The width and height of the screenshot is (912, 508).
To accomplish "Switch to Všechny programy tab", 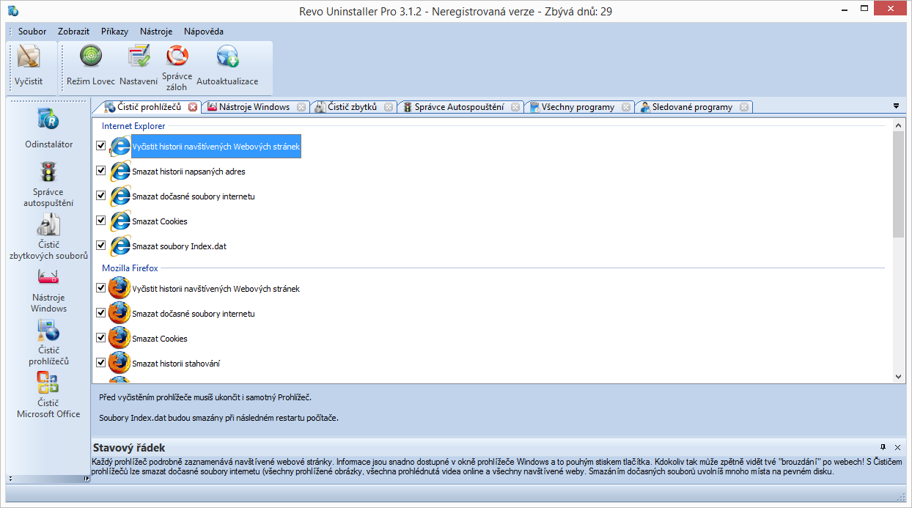I will coord(578,107).
